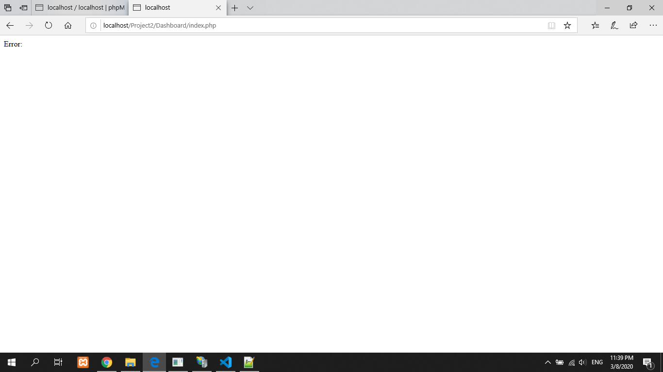This screenshot has height=372, width=663.
Task: Add notes with the pen icon
Action: [614, 26]
